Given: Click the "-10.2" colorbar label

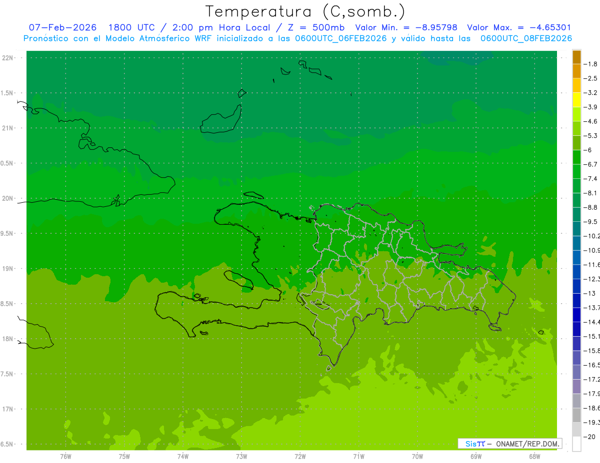Looking at the screenshot, I should [591, 236].
